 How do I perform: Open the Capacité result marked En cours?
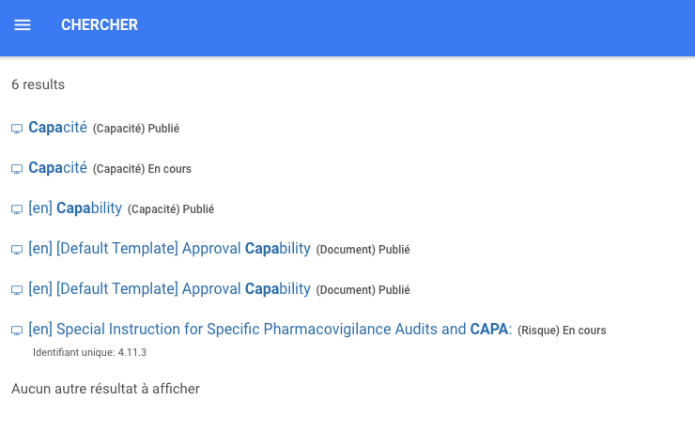pos(57,168)
